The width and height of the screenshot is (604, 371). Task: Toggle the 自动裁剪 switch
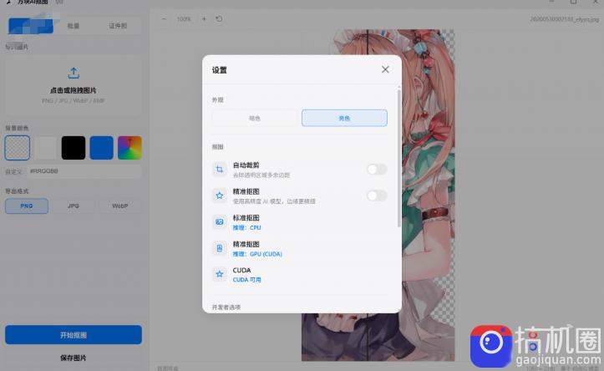tap(376, 169)
